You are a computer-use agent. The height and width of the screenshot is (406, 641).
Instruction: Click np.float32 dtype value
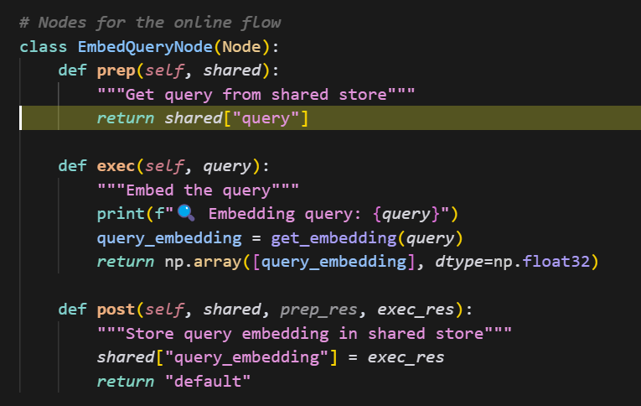(541, 262)
